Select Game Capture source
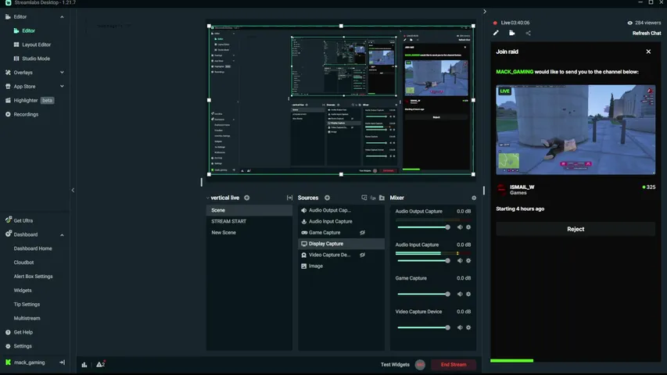The image size is (667, 375). pos(341,233)
